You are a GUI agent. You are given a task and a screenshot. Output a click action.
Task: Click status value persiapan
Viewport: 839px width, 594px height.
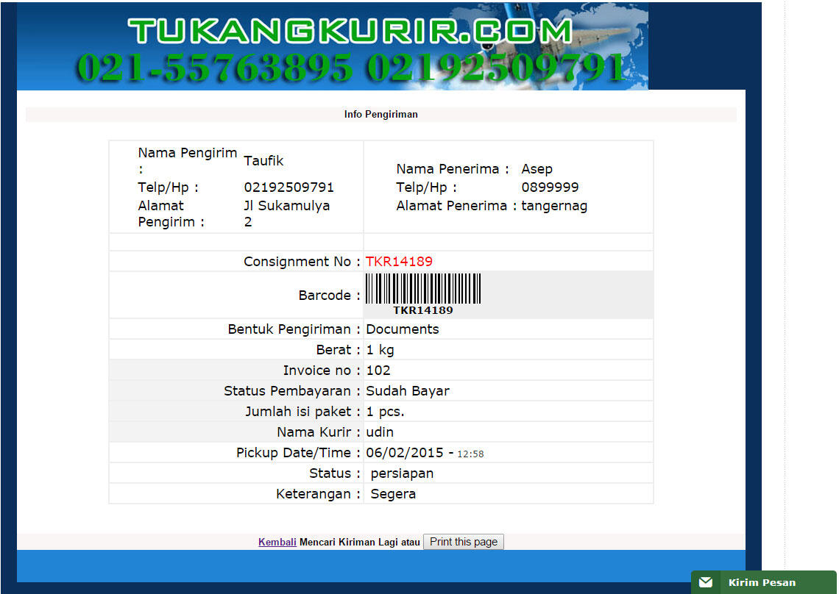pyautogui.click(x=402, y=473)
